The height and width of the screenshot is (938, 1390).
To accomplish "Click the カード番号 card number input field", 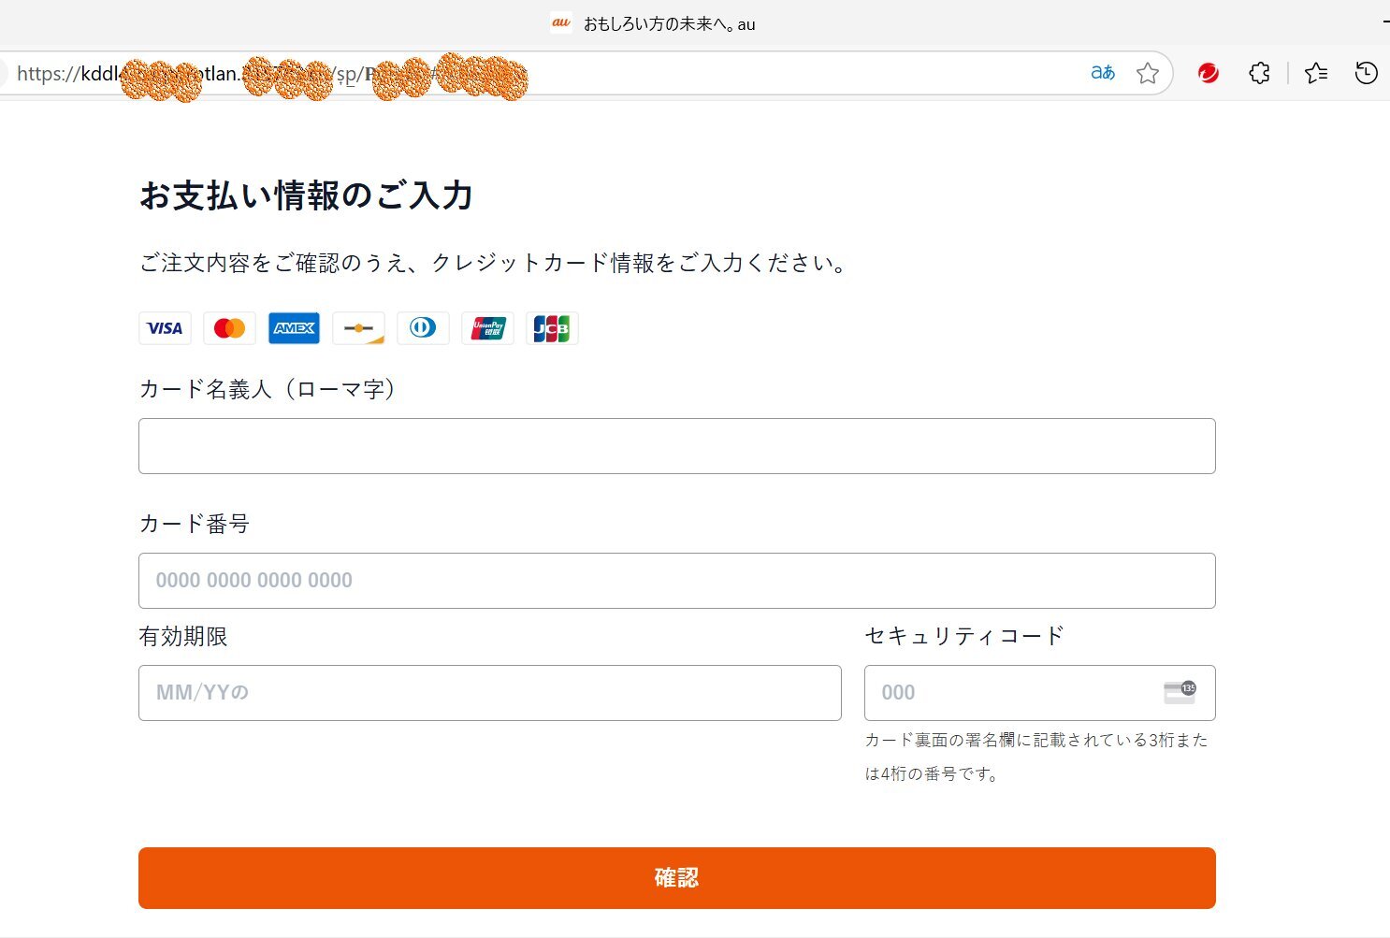I will click(676, 581).
